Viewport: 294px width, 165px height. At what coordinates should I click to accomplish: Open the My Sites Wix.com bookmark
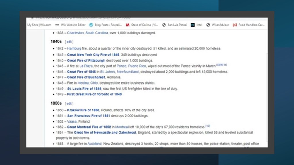tap(39, 25)
